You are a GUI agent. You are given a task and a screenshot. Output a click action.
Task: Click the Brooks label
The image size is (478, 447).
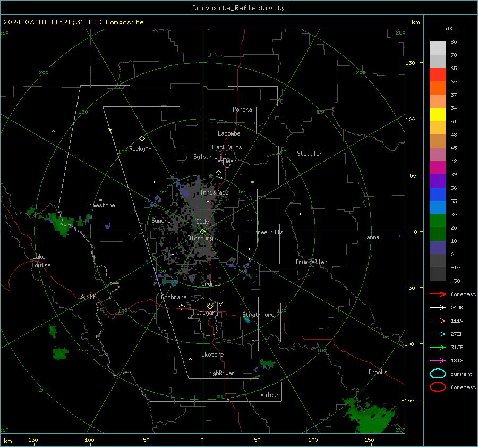point(378,372)
